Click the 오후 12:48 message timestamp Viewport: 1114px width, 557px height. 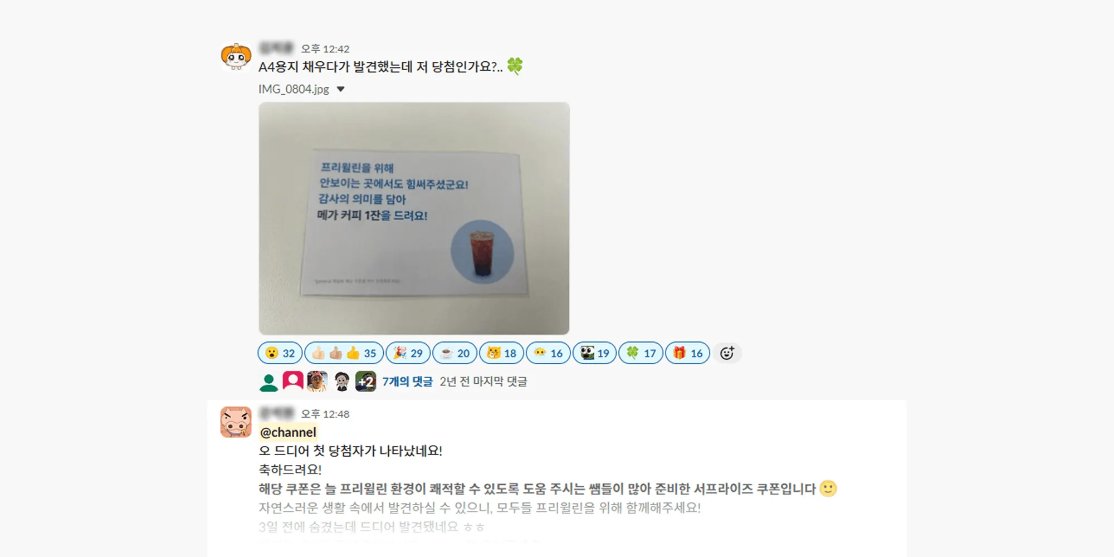325,414
